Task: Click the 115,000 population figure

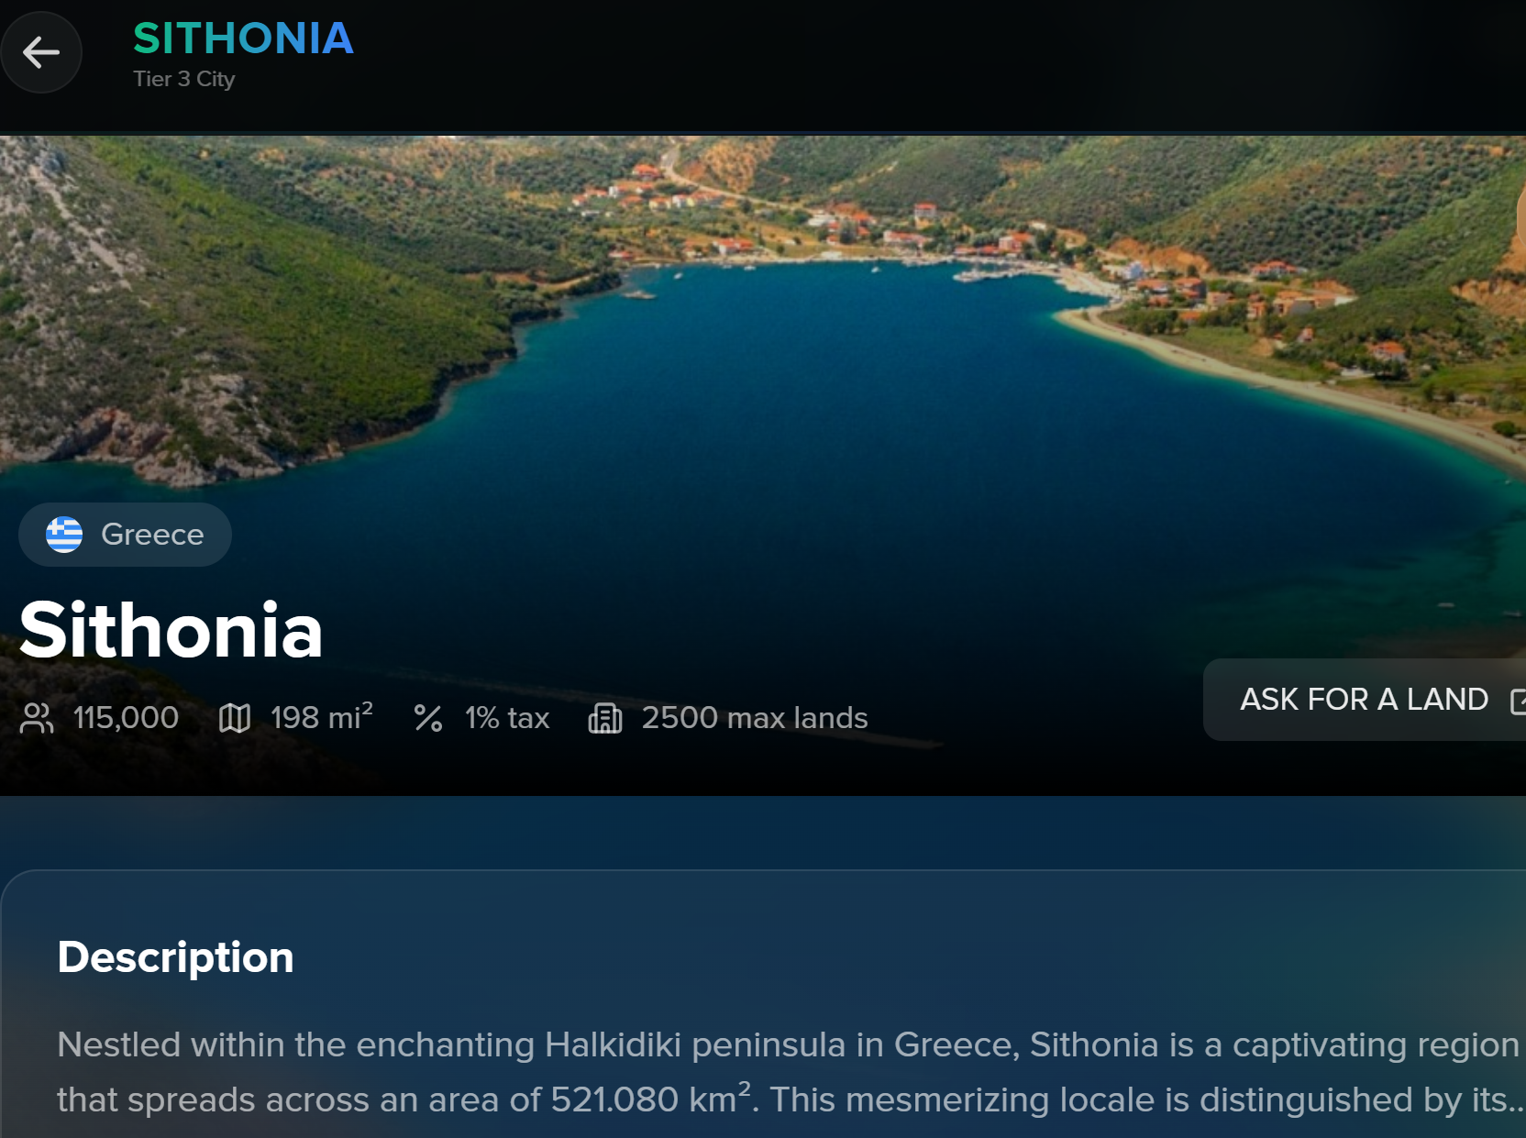Action: 126,718
